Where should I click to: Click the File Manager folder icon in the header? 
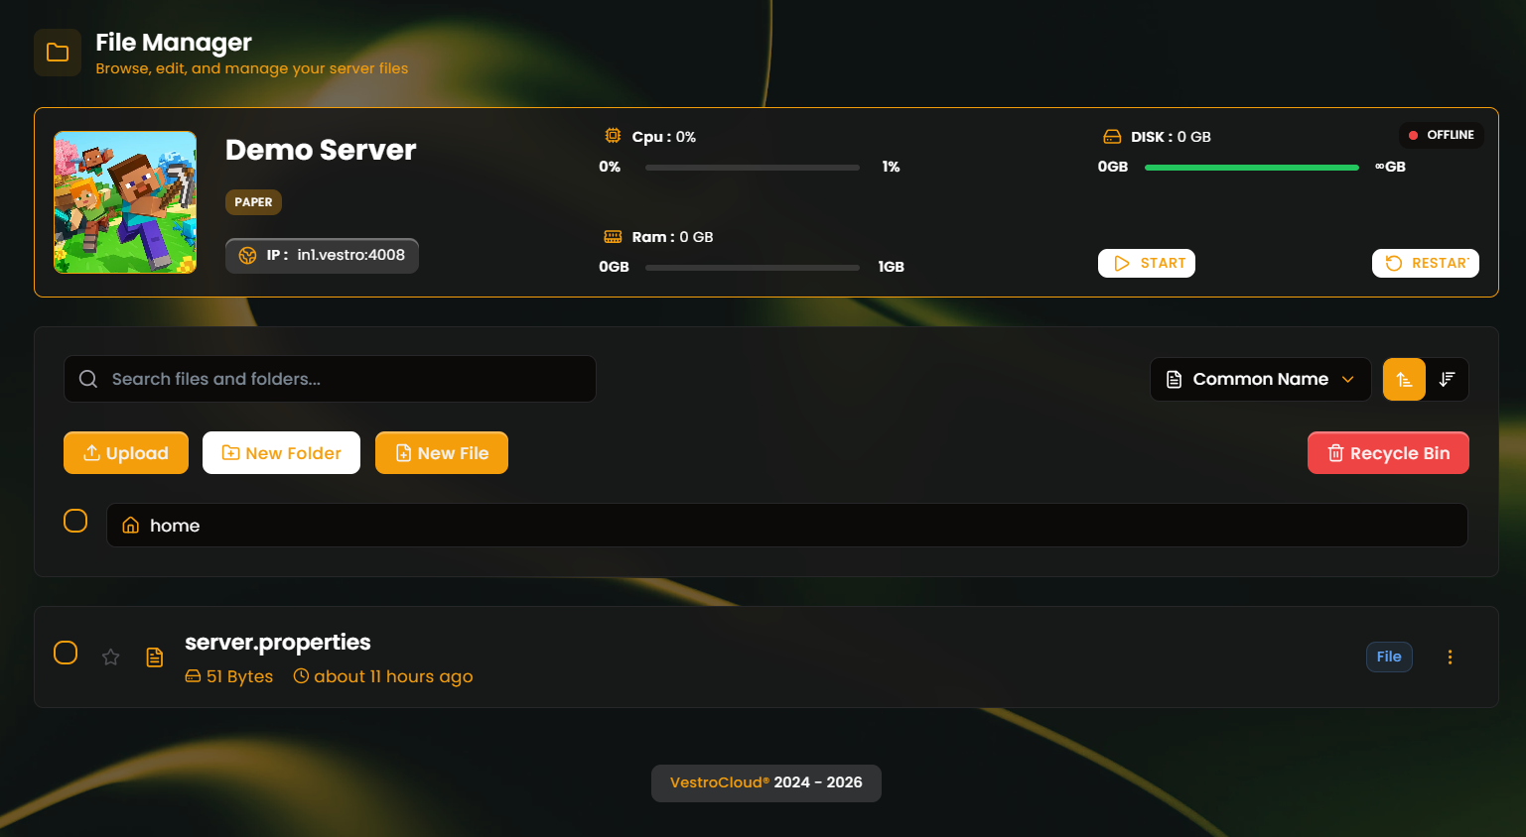pos(57,52)
